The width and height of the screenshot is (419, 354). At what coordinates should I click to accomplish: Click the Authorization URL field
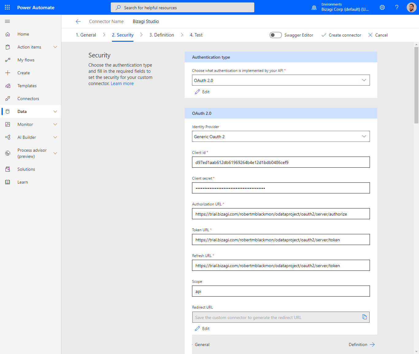pos(281,214)
